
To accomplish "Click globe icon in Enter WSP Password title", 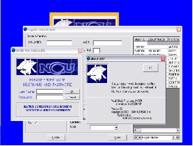I will 13,50.
